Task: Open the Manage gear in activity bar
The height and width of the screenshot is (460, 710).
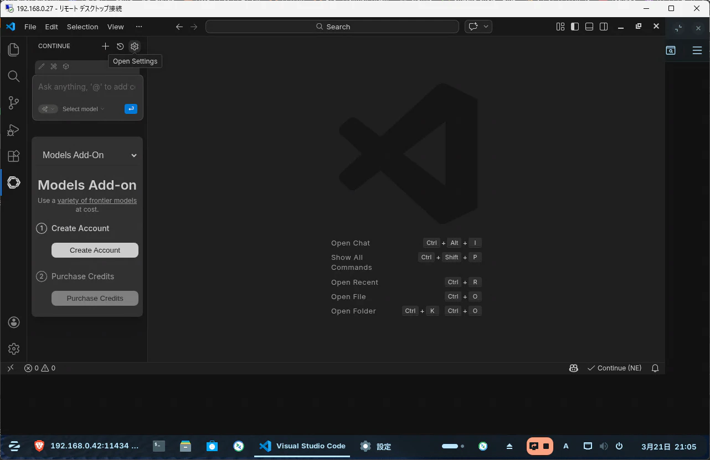Action: point(14,349)
